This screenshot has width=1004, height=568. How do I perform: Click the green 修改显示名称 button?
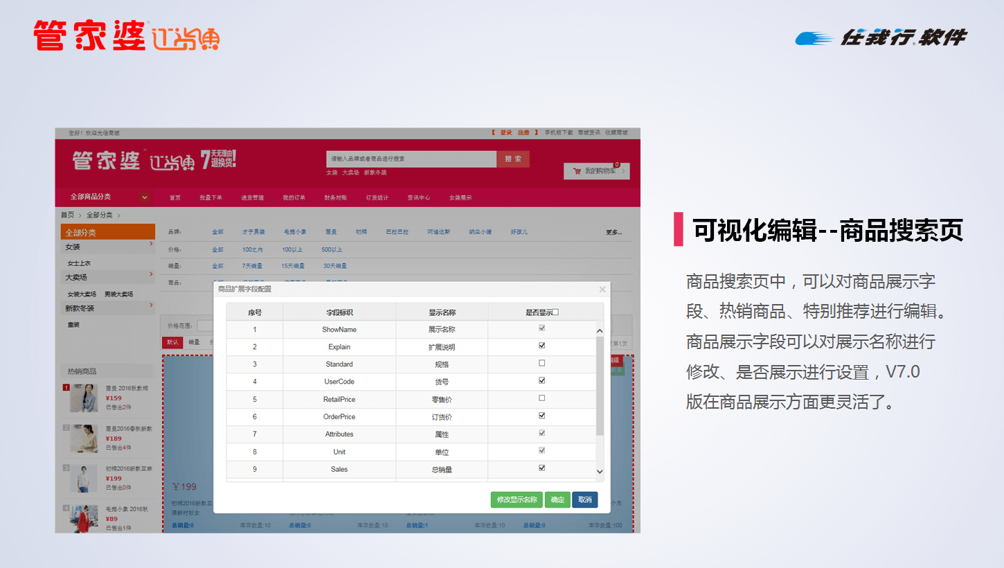517,500
